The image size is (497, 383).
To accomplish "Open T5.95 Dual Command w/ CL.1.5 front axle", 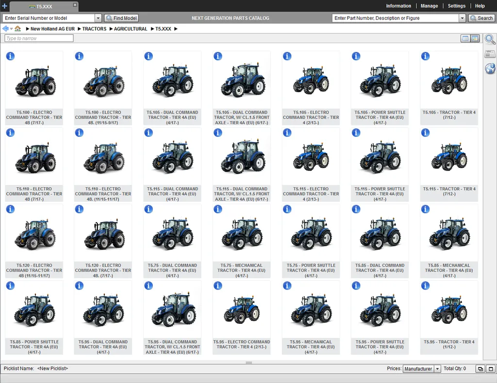I will (172, 318).
